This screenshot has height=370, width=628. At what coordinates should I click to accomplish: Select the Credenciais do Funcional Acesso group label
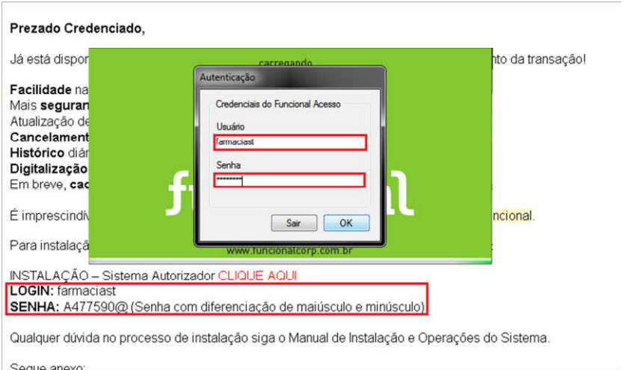(x=278, y=104)
